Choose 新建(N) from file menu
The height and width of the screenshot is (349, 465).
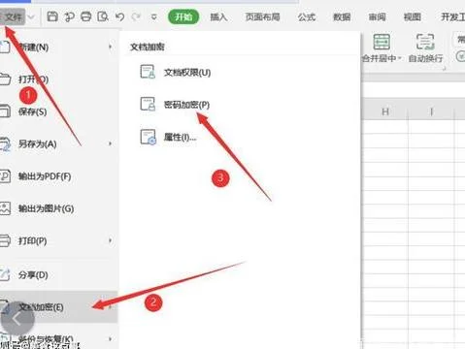pos(58,48)
